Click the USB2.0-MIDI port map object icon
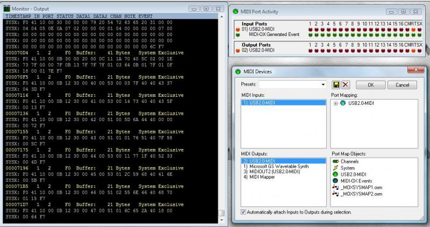This screenshot has height=227, width=430. (x=335, y=174)
